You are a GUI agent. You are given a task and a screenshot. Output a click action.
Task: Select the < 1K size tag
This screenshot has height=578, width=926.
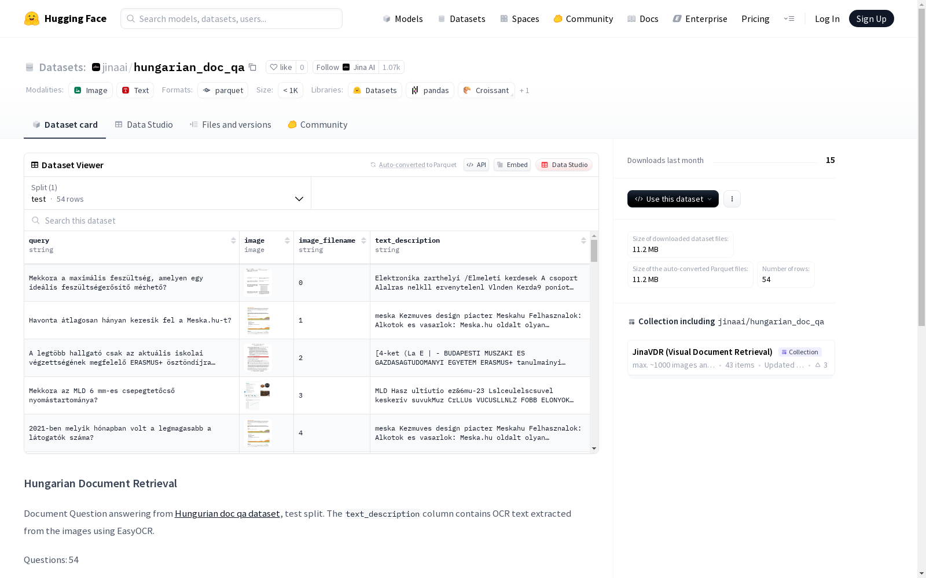(291, 90)
